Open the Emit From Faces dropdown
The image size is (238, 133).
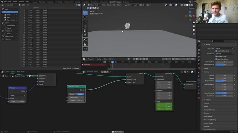[224, 48]
